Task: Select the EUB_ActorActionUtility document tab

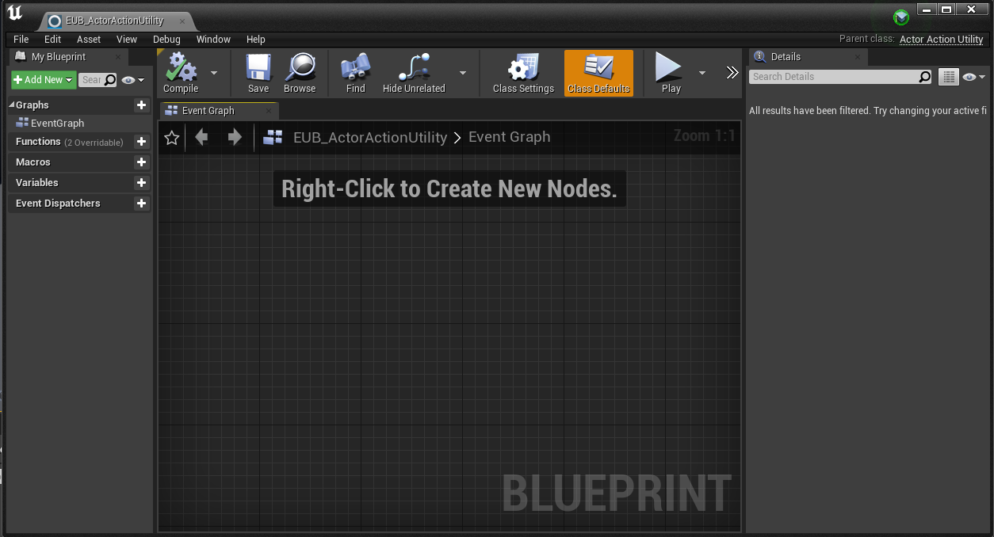Action: 114,21
